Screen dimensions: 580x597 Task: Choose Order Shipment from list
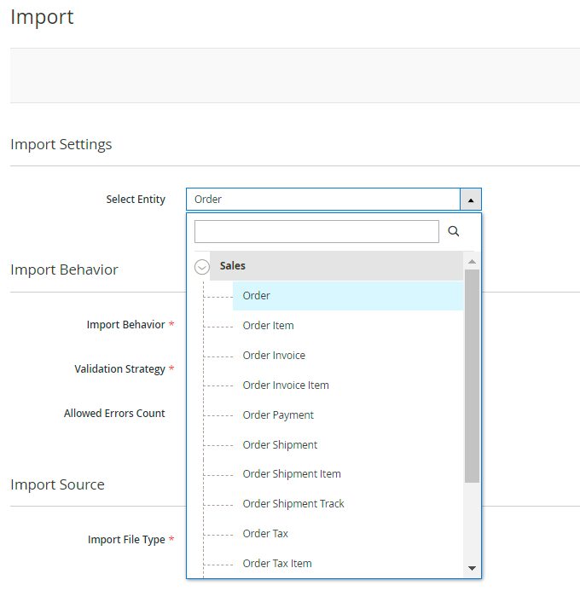[280, 445]
